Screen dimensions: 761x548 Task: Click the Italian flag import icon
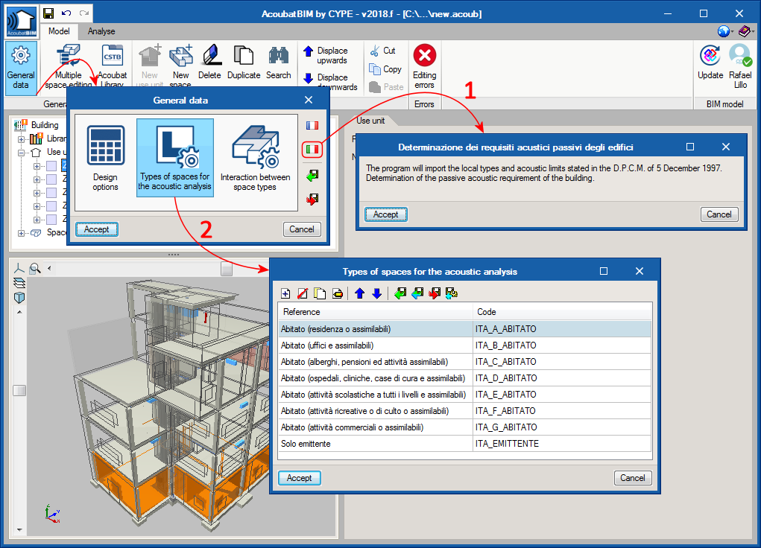click(x=312, y=149)
